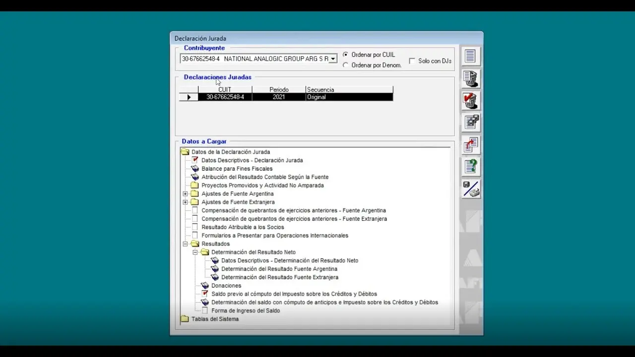Click box beside Compensación de quebrantos - Fuente Argentina
This screenshot has height=357, width=635.
195,210
